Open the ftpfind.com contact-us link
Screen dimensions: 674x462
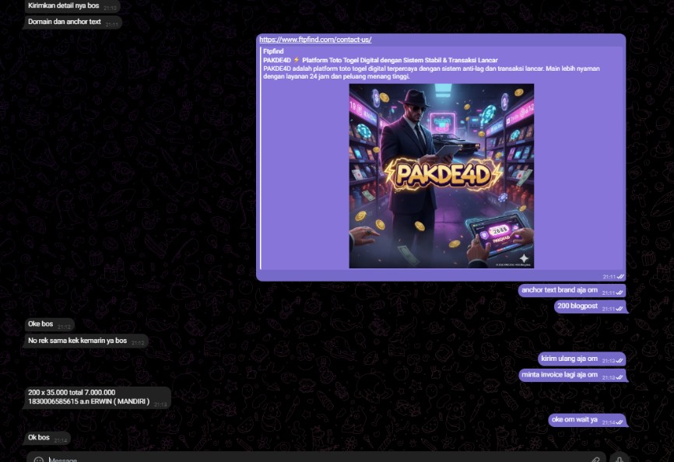(315, 40)
